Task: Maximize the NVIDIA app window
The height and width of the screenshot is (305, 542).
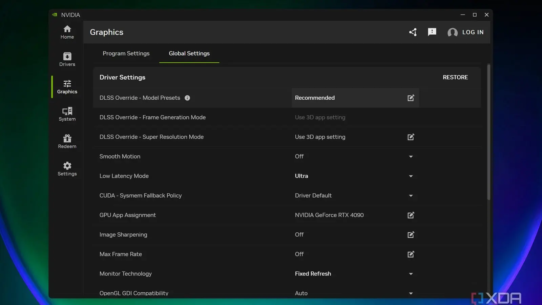Action: pos(475,15)
